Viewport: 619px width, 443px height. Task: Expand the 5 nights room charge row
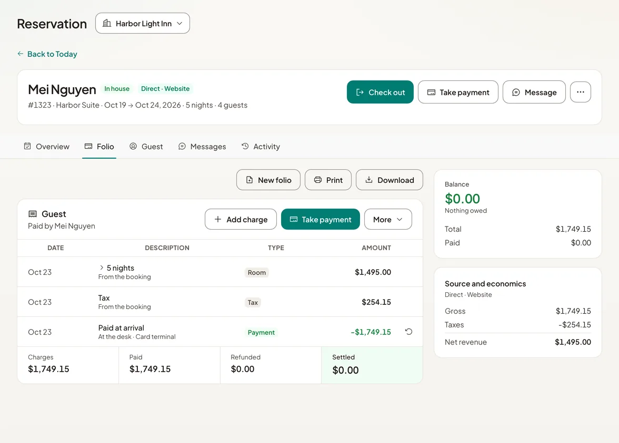click(x=102, y=267)
